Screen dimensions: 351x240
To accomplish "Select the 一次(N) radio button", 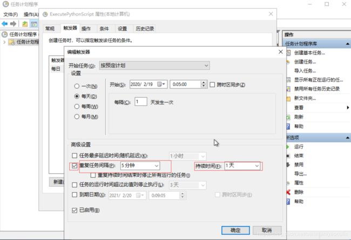I will [77, 86].
